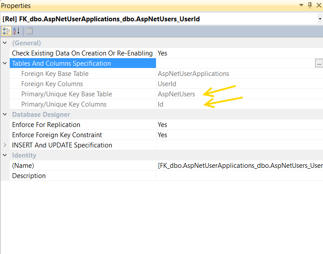
Task: Select the Foreign Key Base Table row
Action: tap(54, 74)
